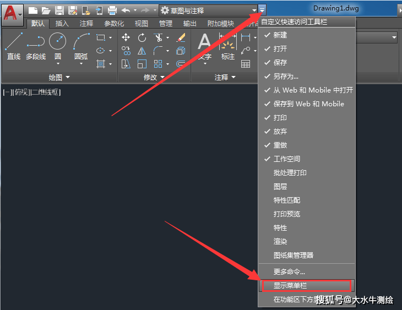The height and width of the screenshot is (310, 402).
Task: Open the dropdown arrow under 圆弧 tool
Action: pos(82,63)
